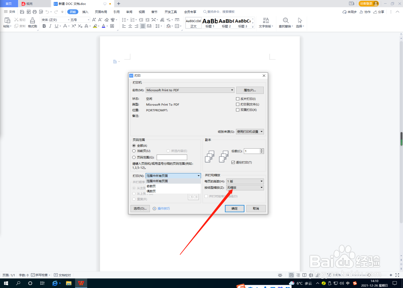
Task: Click the numbered list icon
Action: pos(132,20)
